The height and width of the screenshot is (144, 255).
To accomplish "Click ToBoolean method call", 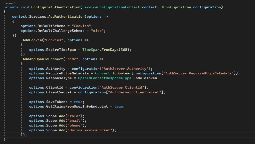I will coord(122,73).
